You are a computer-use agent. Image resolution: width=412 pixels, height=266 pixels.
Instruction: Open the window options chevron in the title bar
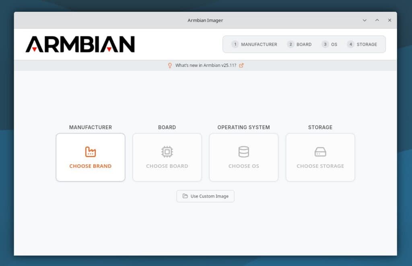click(x=365, y=20)
